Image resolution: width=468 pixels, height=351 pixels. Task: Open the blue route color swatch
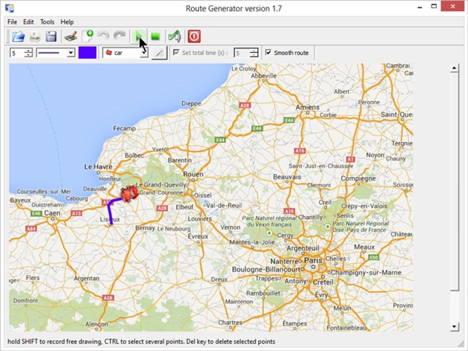(87, 53)
